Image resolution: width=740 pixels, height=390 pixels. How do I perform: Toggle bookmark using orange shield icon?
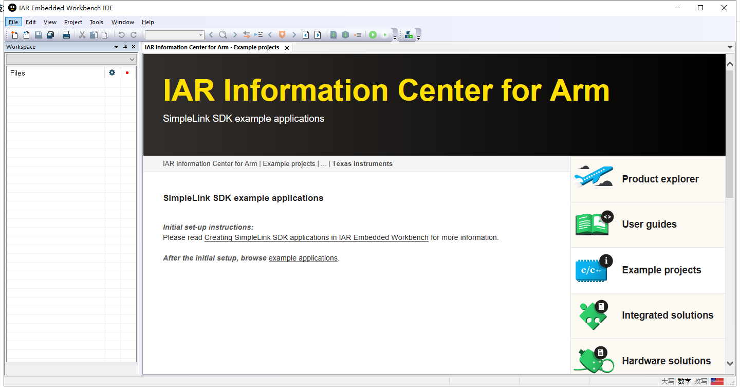coord(282,35)
